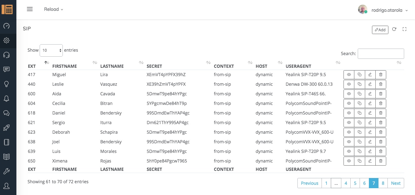Expand the Reload dropdown menu
Image resolution: width=415 pixels, height=195 pixels.
[54, 9]
